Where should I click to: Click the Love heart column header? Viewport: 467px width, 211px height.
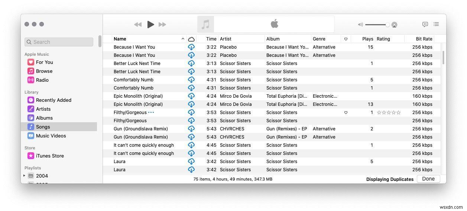pyautogui.click(x=346, y=39)
